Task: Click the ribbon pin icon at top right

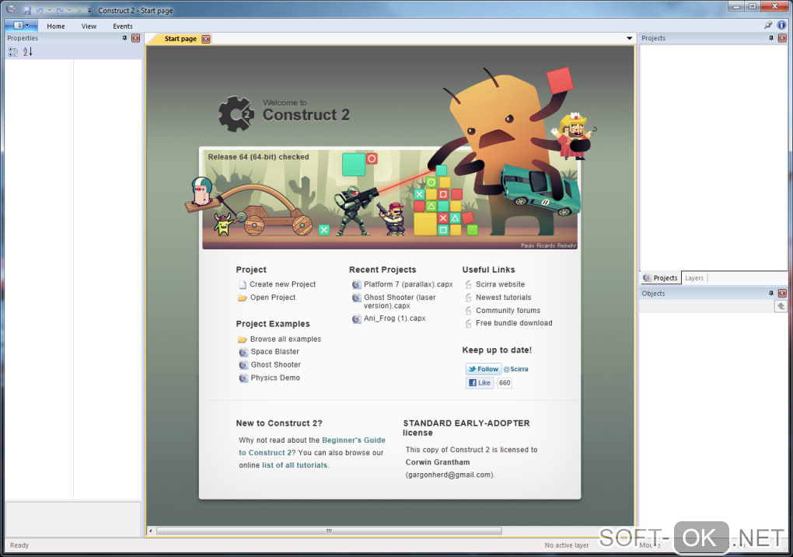Action: (x=768, y=25)
